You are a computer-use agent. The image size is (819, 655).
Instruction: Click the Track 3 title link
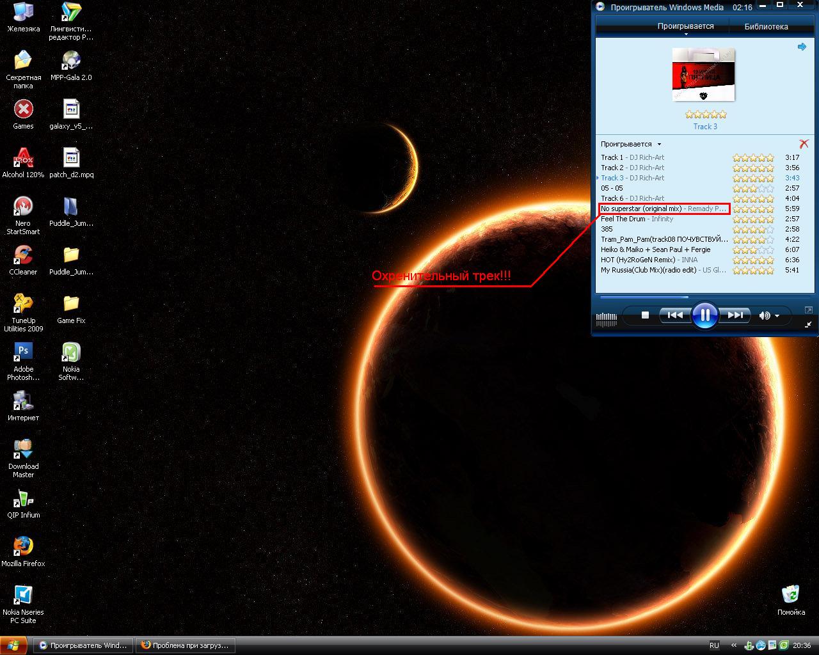pyautogui.click(x=705, y=127)
